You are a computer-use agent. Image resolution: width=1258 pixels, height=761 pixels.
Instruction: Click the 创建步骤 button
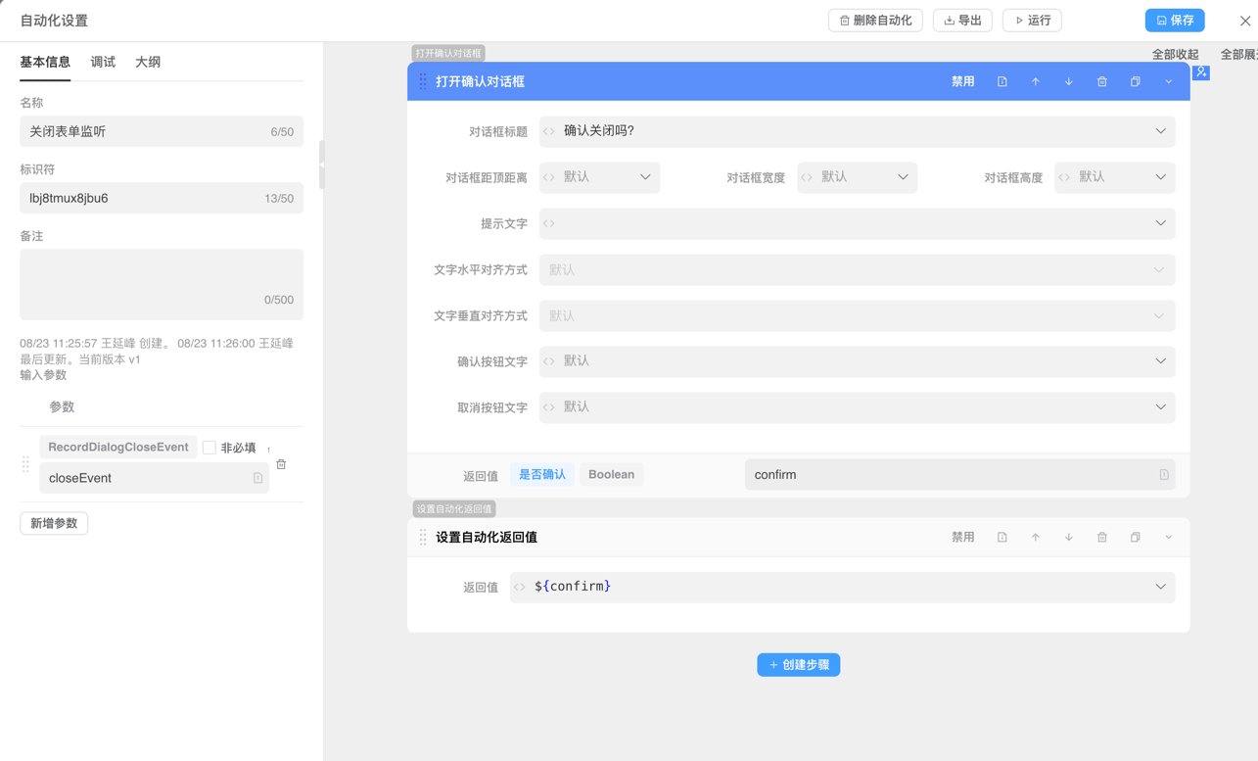798,664
